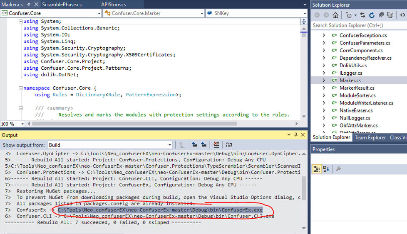Image resolution: width=407 pixels, height=234 pixels.
Task: Switch to the Team Explorer tab
Action: click(370, 138)
